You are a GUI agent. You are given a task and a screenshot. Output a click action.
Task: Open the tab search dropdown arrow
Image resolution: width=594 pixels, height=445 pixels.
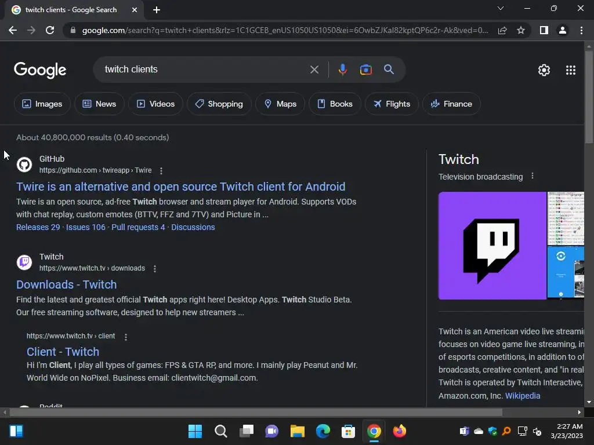point(501,8)
